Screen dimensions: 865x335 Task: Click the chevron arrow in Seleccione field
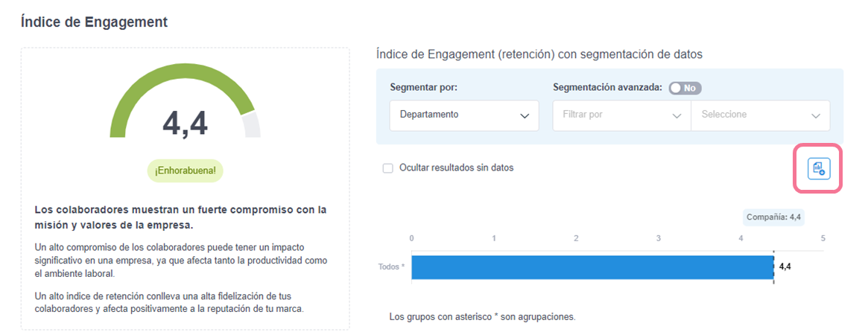pyautogui.click(x=816, y=116)
